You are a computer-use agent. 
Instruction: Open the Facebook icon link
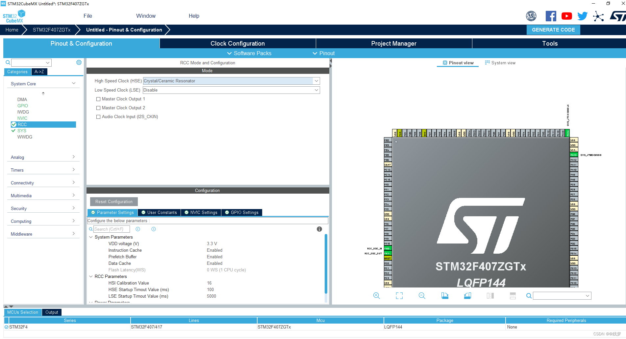(x=551, y=16)
